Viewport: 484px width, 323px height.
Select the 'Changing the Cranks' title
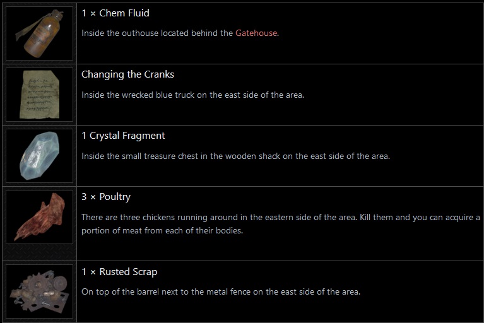[127, 74]
